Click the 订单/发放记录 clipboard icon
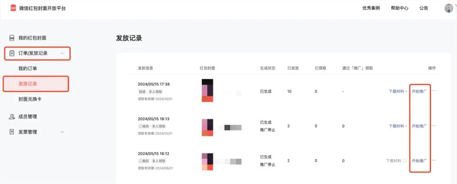 tap(12, 53)
